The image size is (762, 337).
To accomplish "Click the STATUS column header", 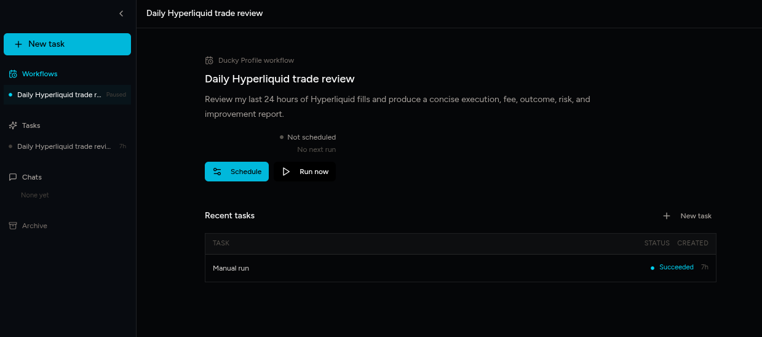I will pos(657,243).
